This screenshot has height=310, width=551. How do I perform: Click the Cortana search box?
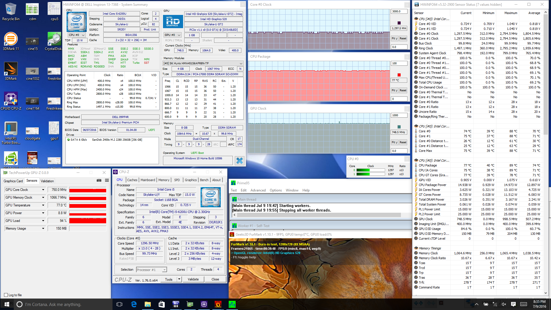63,304
